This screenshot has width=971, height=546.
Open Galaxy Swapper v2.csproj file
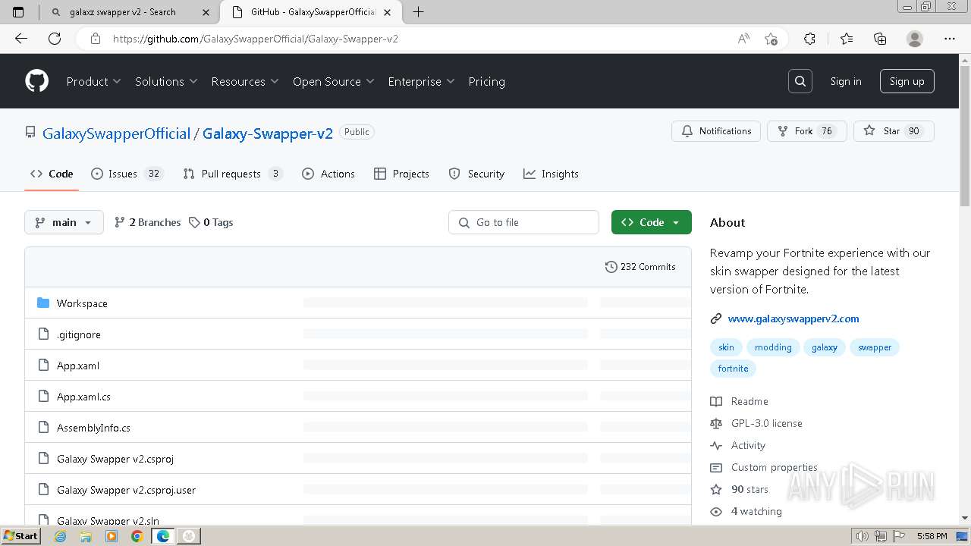115,459
